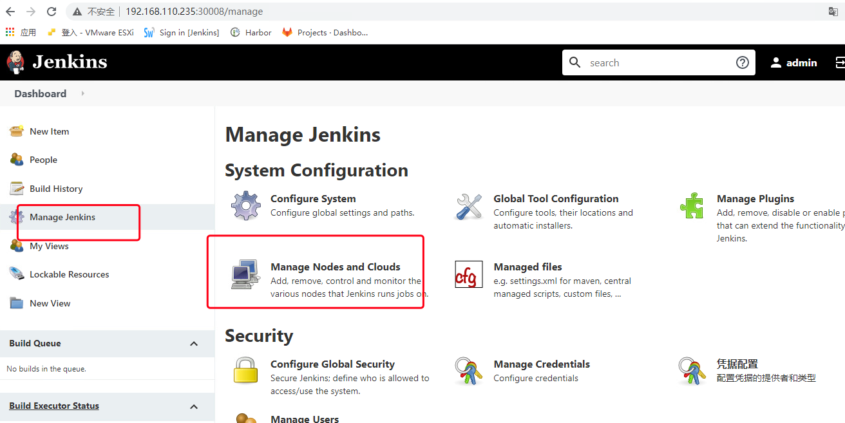Click the Configure System gear icon
This screenshot has height=423, width=845.
pyautogui.click(x=245, y=206)
